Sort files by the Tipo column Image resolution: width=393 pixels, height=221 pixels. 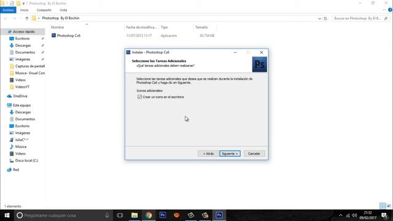(x=164, y=27)
